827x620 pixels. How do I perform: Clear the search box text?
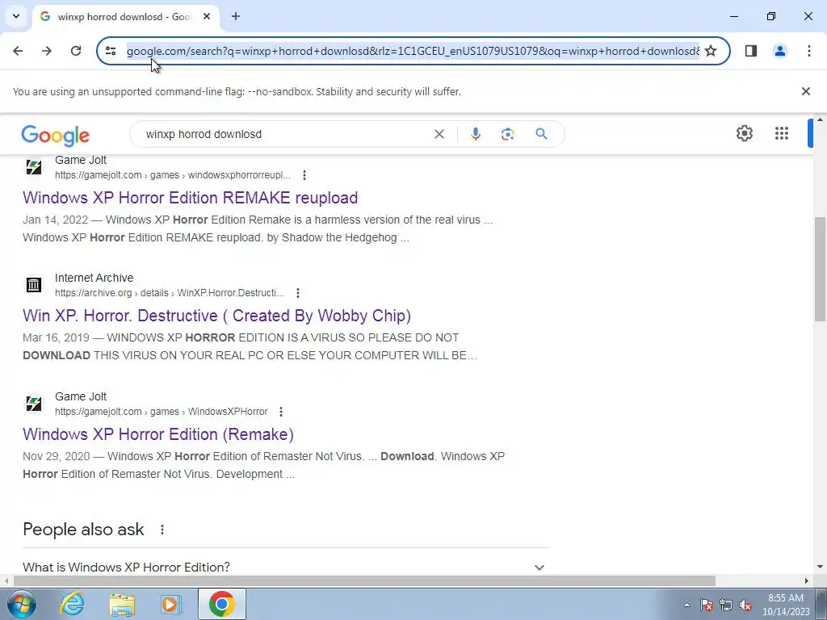[439, 134]
